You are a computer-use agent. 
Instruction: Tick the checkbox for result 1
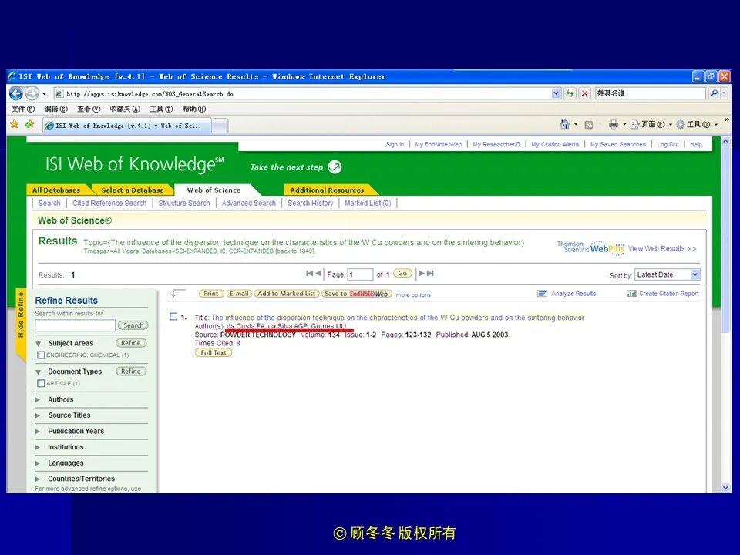tap(173, 317)
